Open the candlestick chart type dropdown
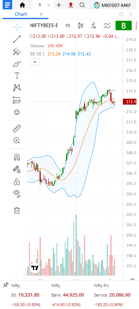Screen dimensions: 139x309 coord(81,26)
